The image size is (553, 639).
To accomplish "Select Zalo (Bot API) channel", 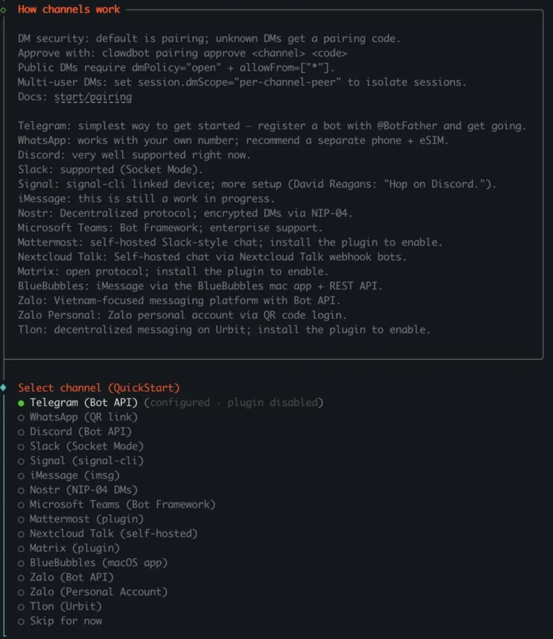I will pyautogui.click(x=72, y=577).
